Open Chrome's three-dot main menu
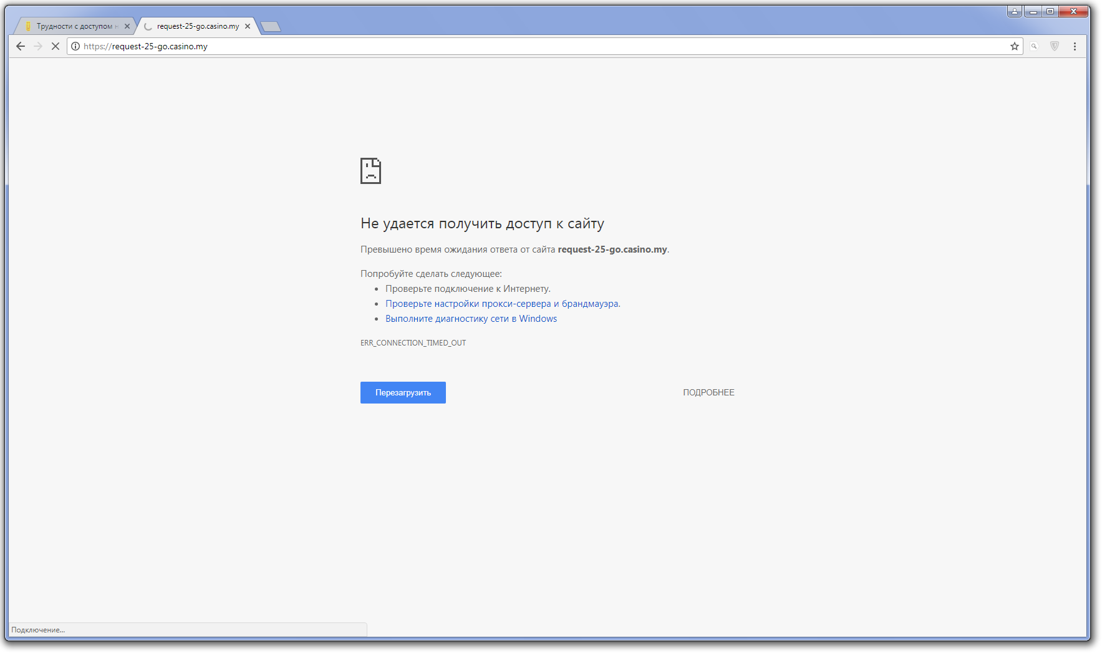 click(1075, 46)
